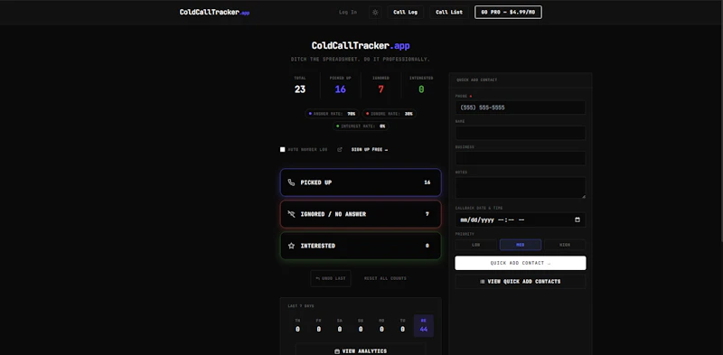Click the Ignored stat value 7 at top

(380, 89)
